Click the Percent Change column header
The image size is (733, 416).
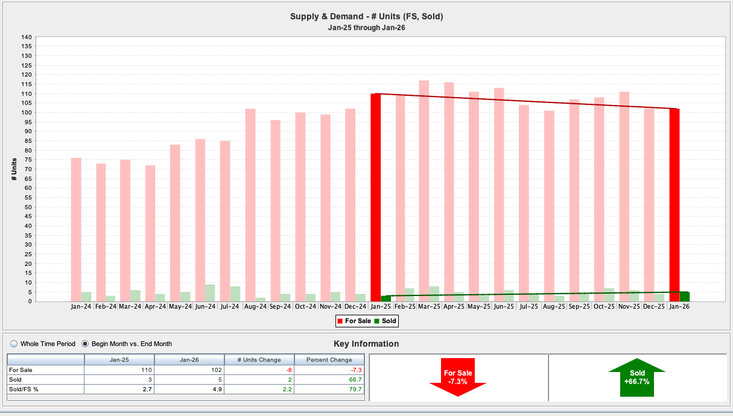pos(329,359)
